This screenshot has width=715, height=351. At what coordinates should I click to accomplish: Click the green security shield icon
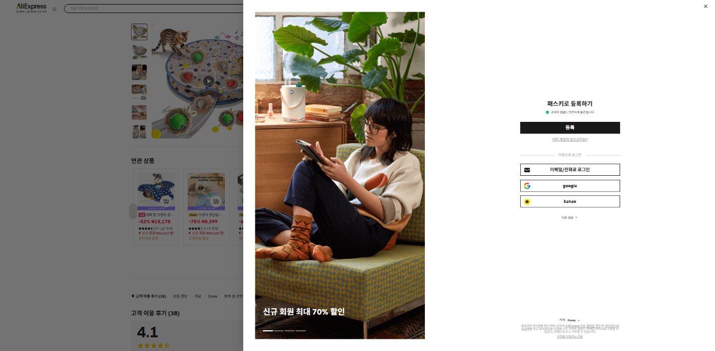click(x=547, y=112)
